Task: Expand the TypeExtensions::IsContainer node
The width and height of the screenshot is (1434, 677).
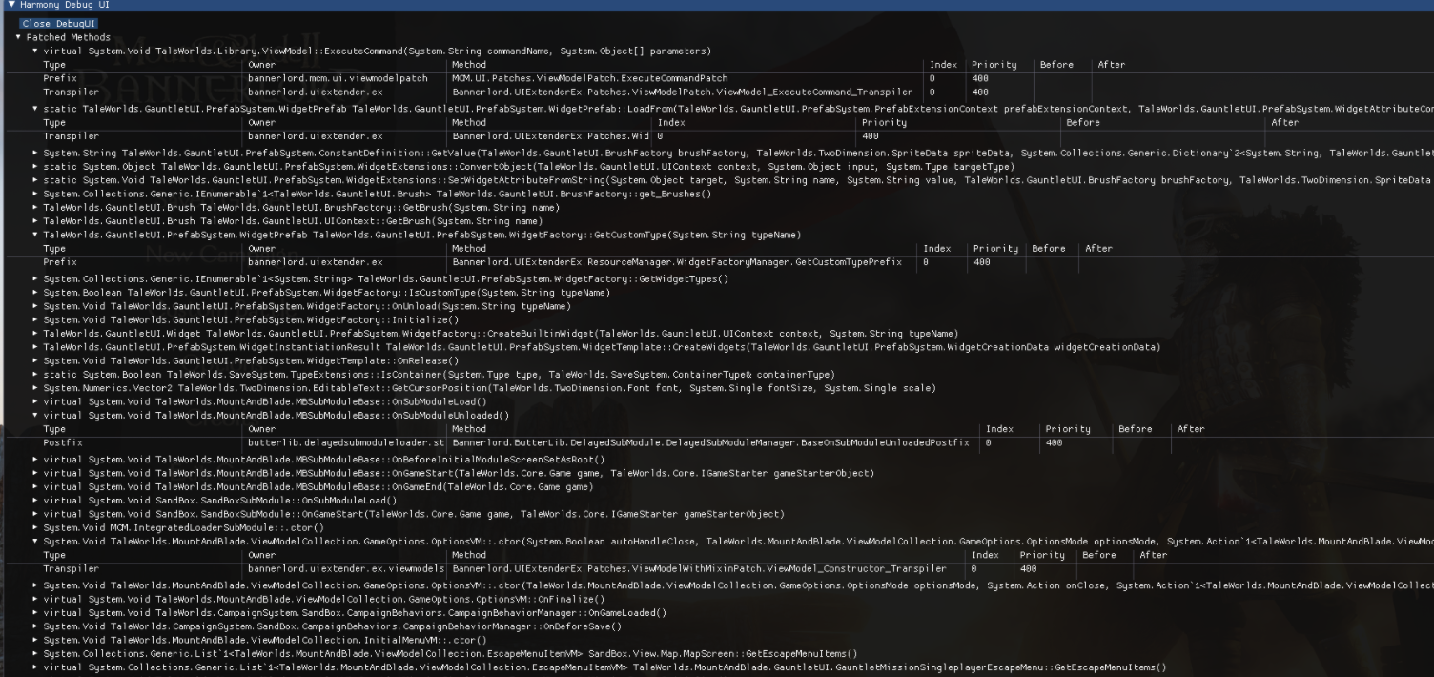Action: click(x=35, y=375)
